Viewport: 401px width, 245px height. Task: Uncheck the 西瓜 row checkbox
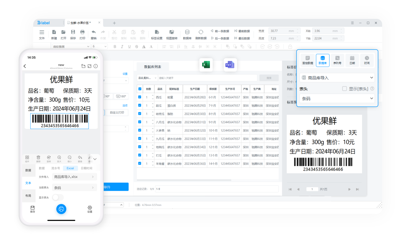[140, 97]
